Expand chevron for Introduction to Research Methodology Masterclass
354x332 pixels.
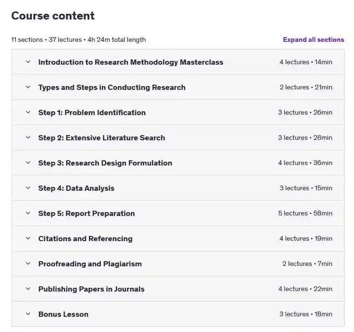[28, 62]
